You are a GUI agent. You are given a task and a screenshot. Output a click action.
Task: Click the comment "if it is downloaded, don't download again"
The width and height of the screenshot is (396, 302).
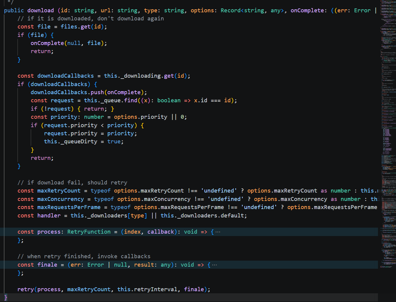[x=91, y=19]
